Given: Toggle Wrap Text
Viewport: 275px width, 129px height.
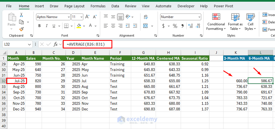Looking at the screenshot, I should pyautogui.click(x=146, y=17).
